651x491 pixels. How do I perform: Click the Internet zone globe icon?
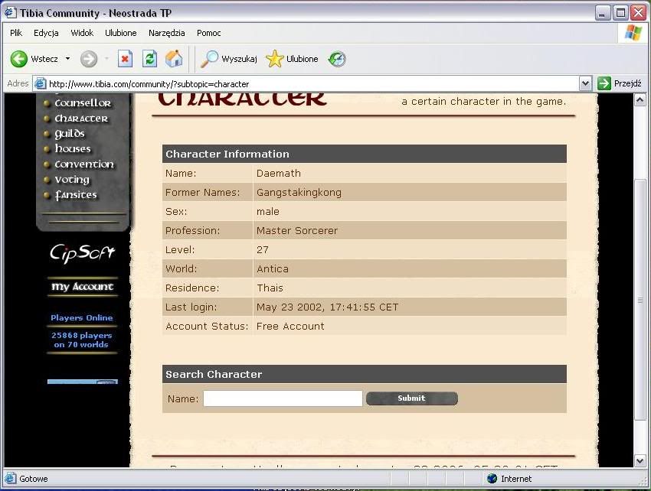492,479
